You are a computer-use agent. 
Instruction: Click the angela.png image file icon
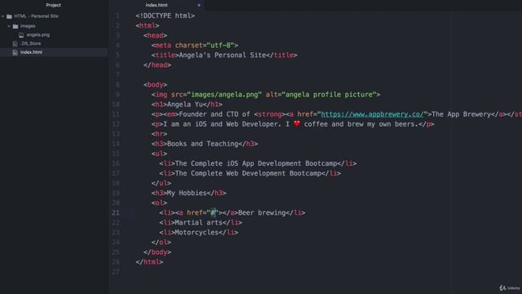coord(21,34)
